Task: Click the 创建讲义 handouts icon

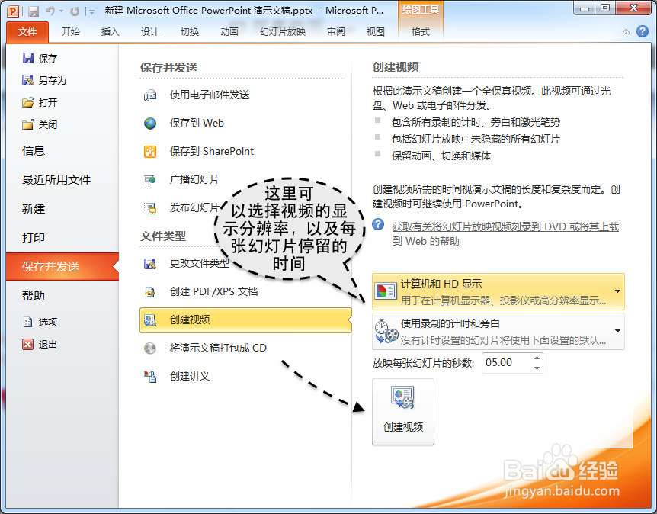Action: tap(151, 376)
